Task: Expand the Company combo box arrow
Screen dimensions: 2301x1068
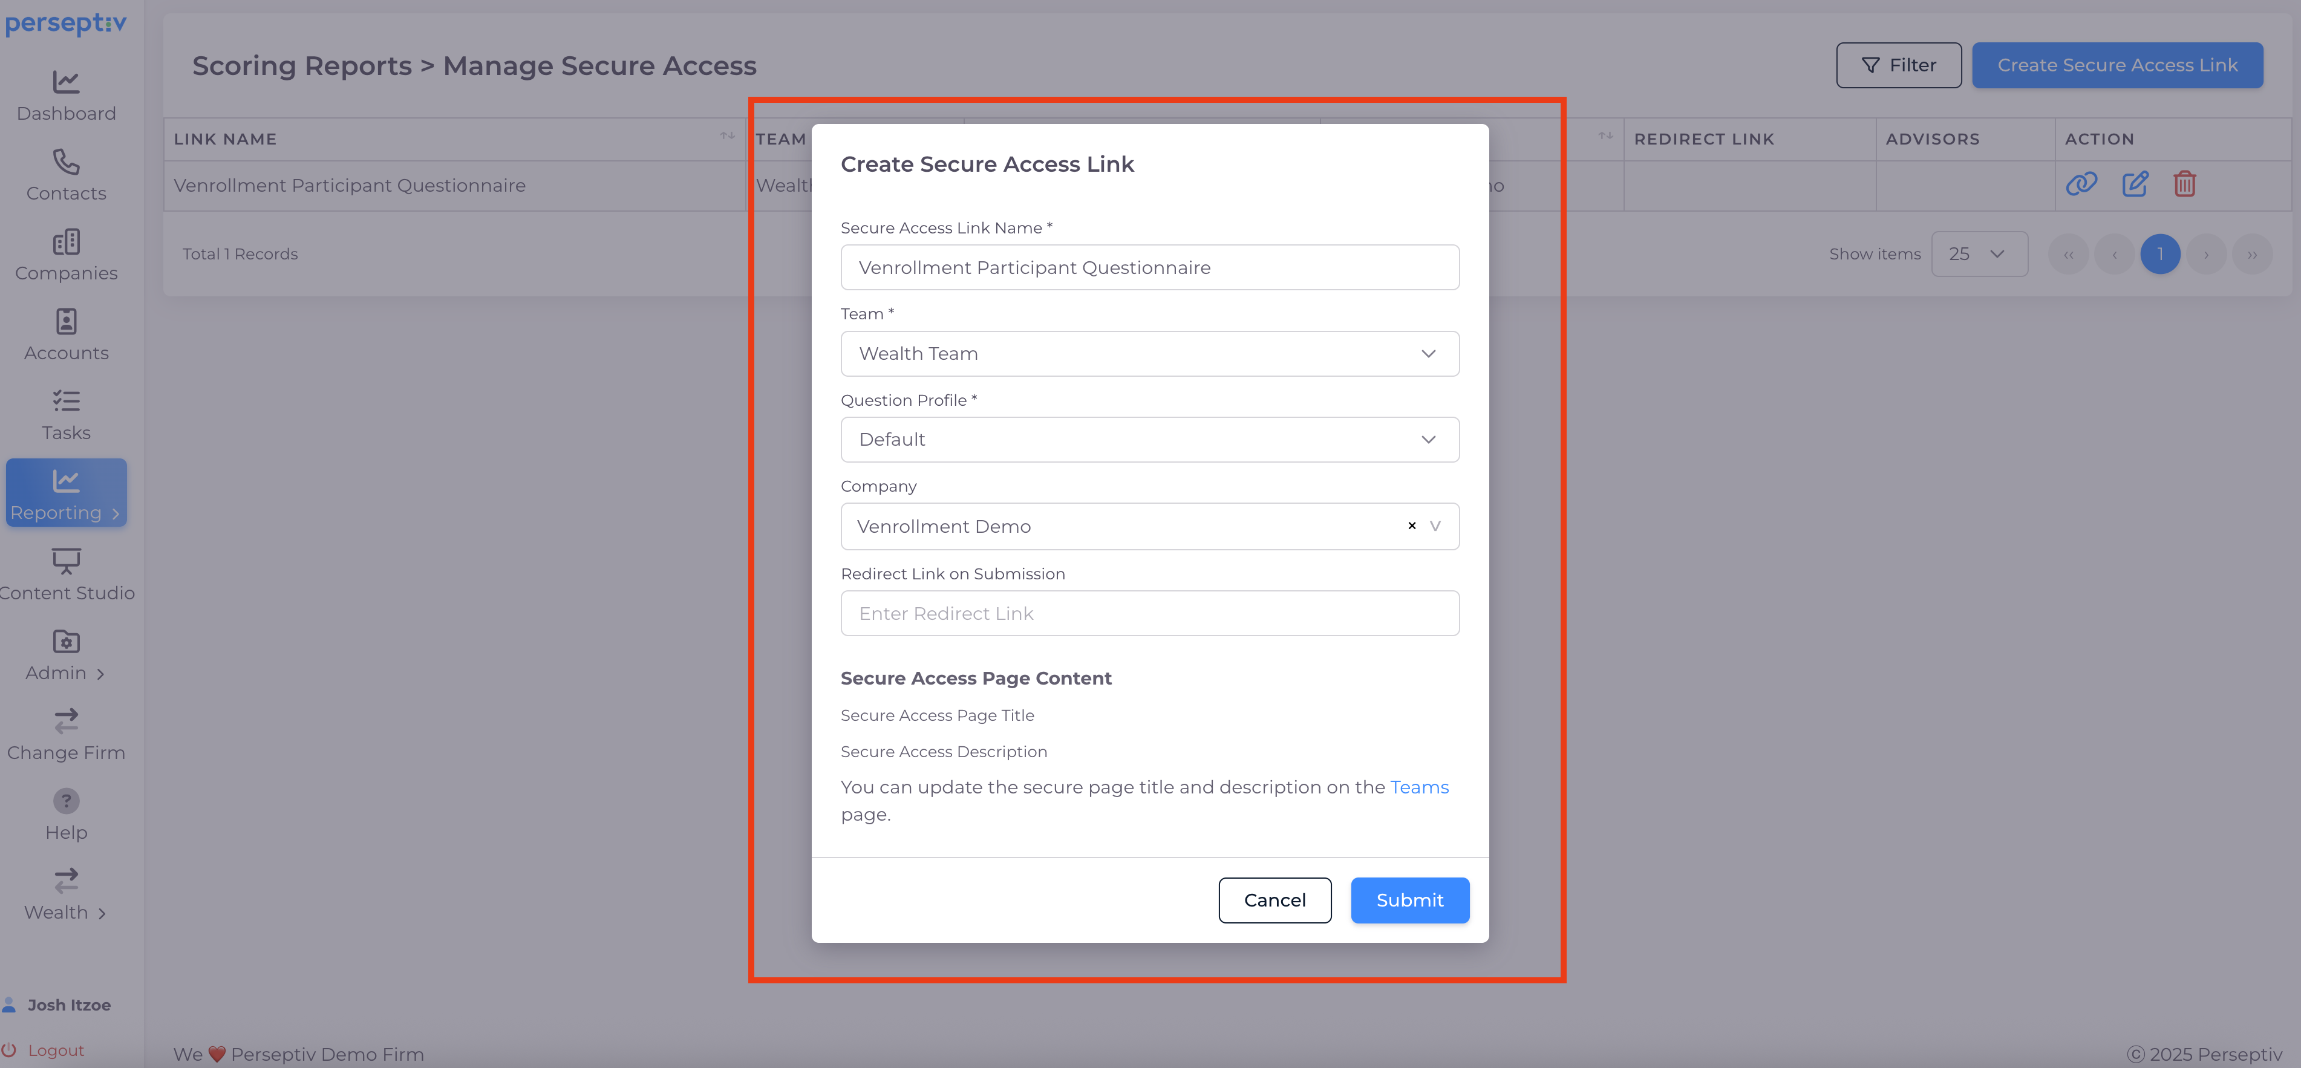Action: click(1435, 526)
